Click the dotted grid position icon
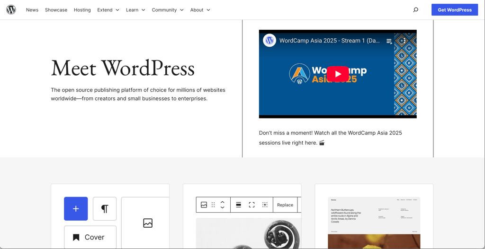The height and width of the screenshot is (249, 485). click(265, 205)
